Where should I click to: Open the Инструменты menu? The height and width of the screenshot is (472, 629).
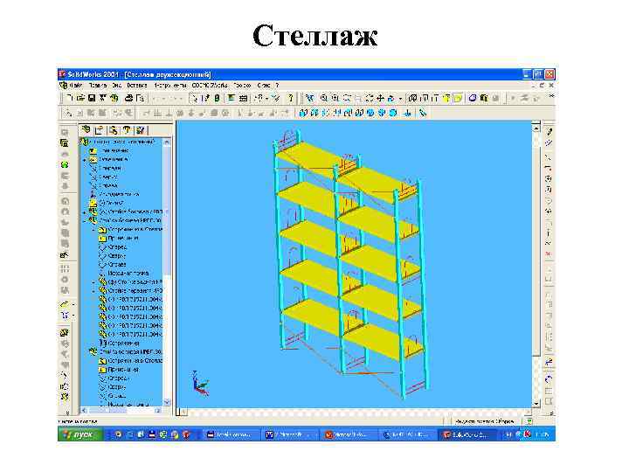pos(170,86)
